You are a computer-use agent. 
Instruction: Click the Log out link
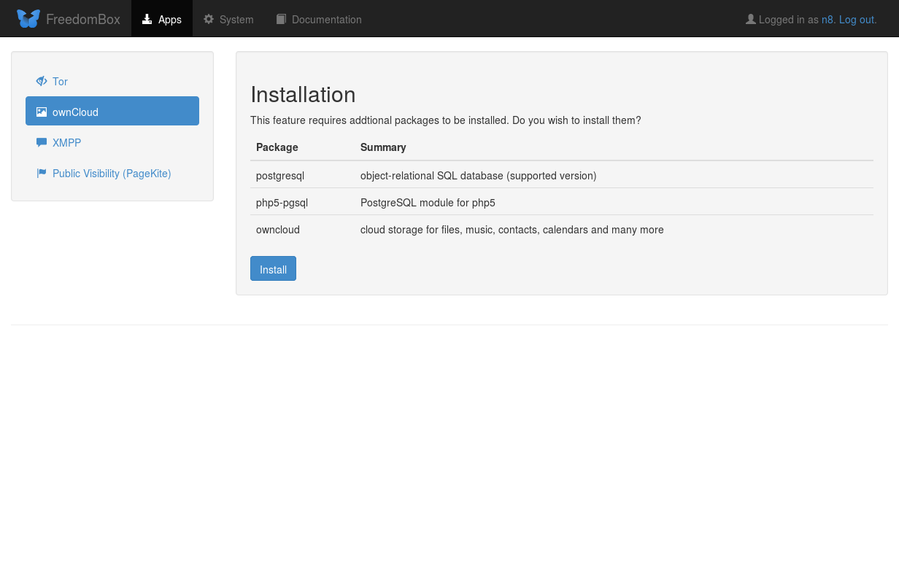857,20
